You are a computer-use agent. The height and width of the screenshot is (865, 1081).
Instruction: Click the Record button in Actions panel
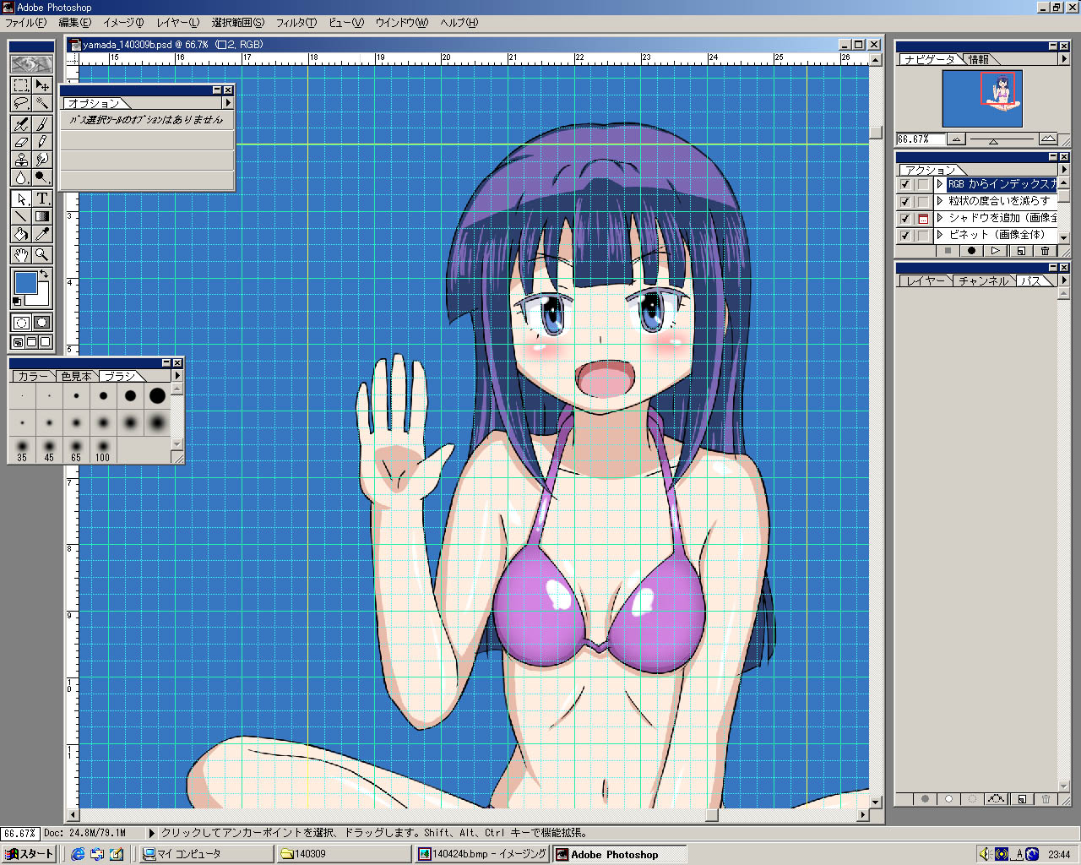[972, 251]
